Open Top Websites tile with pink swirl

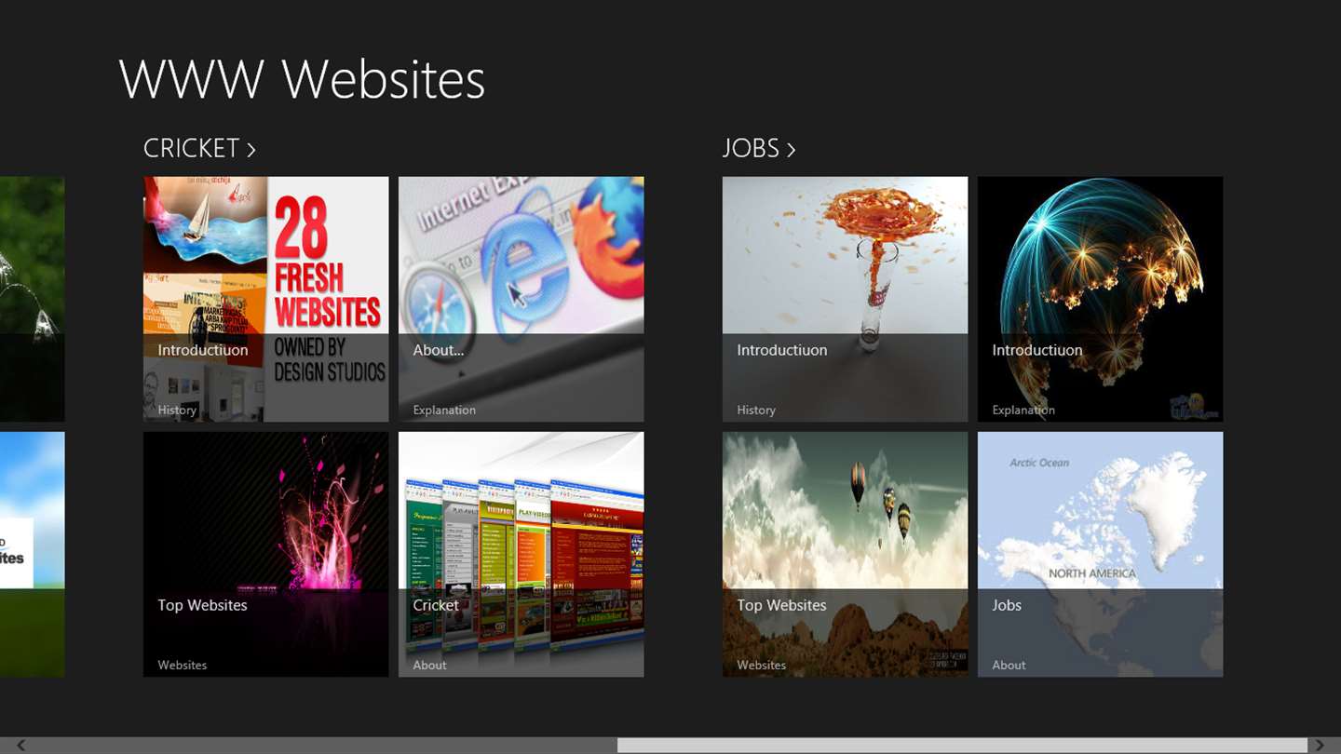[x=266, y=554]
